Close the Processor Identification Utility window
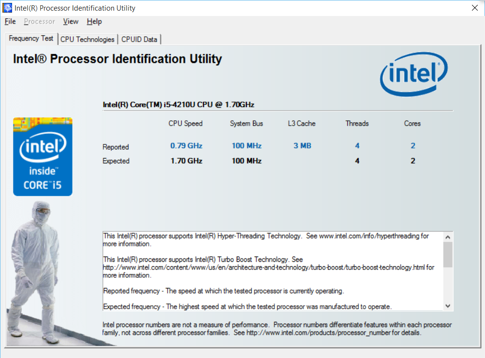The height and width of the screenshot is (358, 485). (x=475, y=8)
